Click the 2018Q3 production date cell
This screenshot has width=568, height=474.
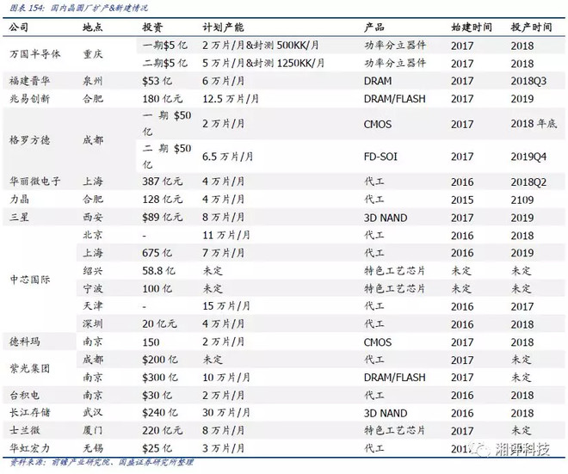(x=528, y=81)
